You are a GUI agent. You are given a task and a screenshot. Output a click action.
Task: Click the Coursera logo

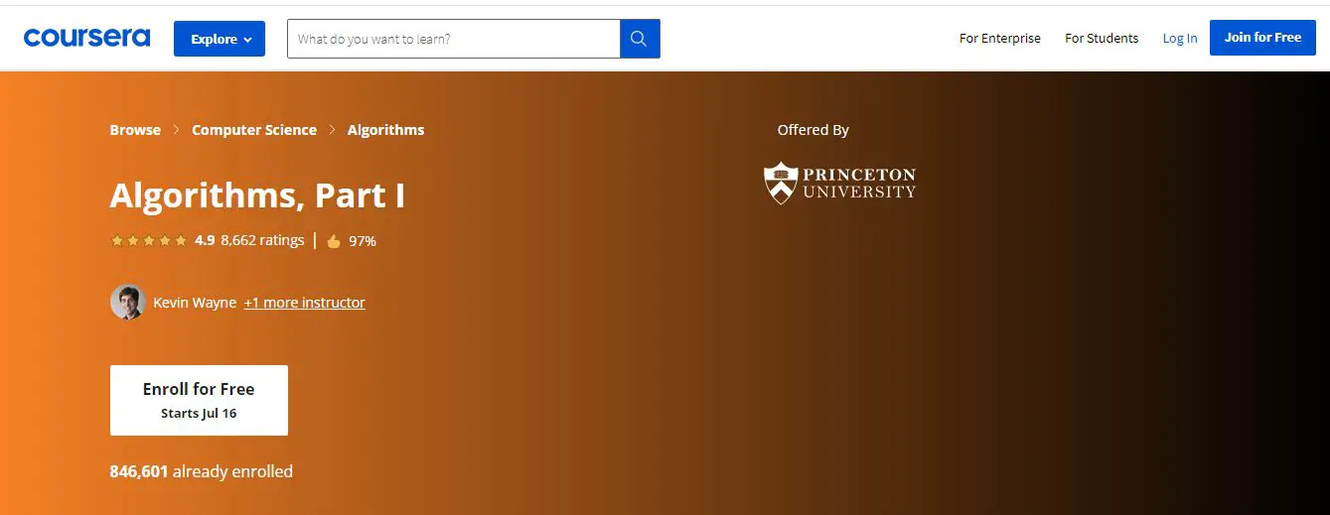pos(87,39)
